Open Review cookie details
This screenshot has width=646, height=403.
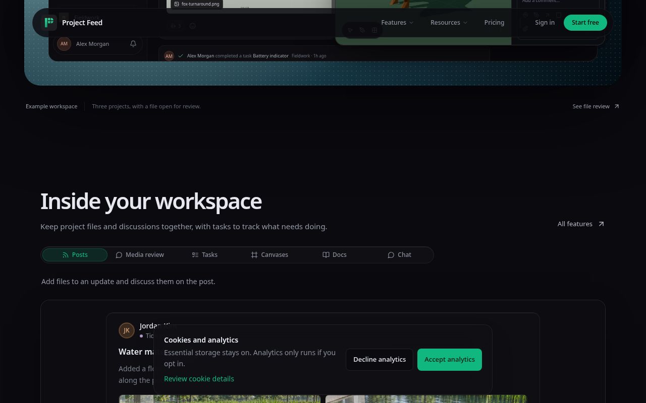pos(199,379)
